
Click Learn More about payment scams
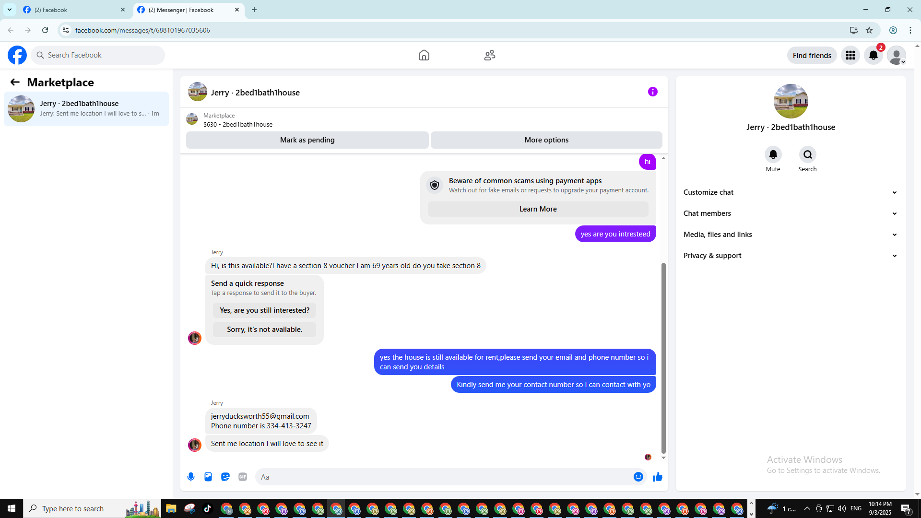click(538, 209)
